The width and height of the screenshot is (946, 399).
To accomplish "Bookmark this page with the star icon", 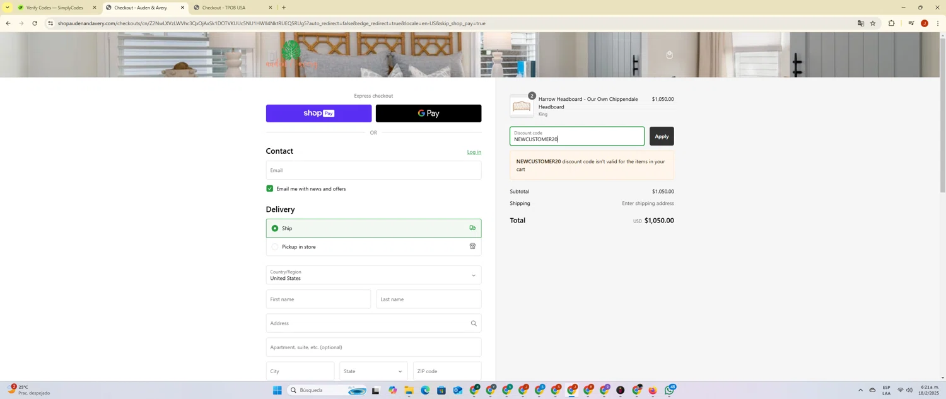I will click(x=873, y=23).
